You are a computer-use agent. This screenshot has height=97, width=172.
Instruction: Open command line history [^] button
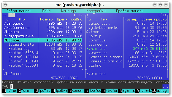coord(166,86)
